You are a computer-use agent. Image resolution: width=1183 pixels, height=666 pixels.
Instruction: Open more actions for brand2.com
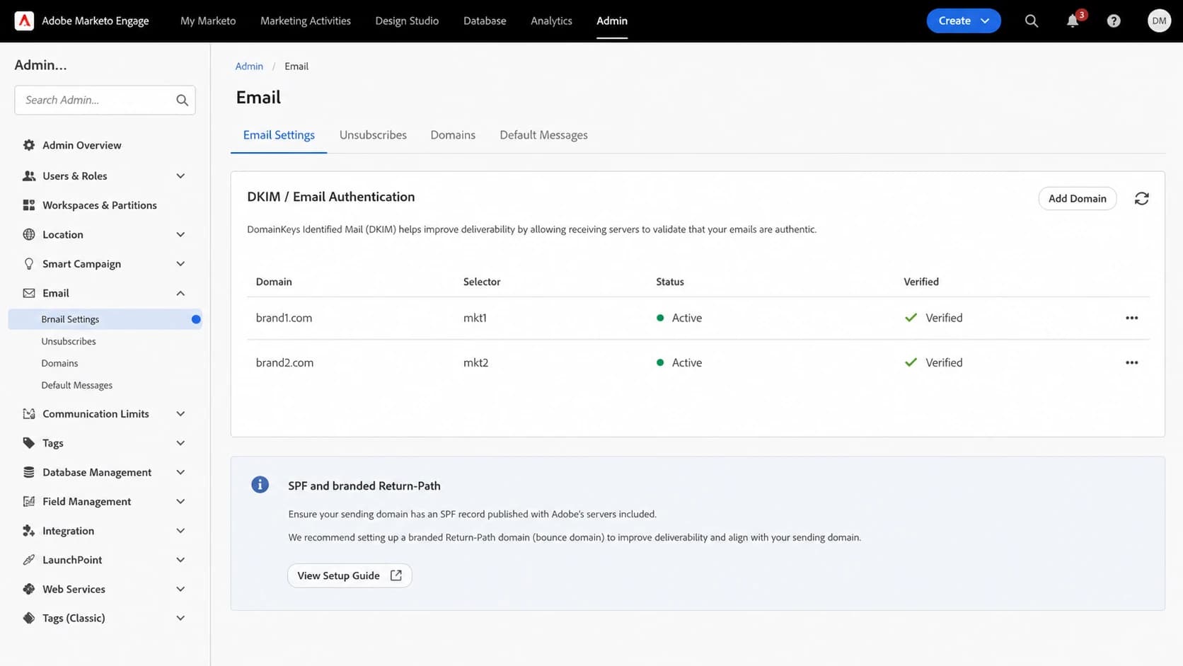click(1131, 362)
